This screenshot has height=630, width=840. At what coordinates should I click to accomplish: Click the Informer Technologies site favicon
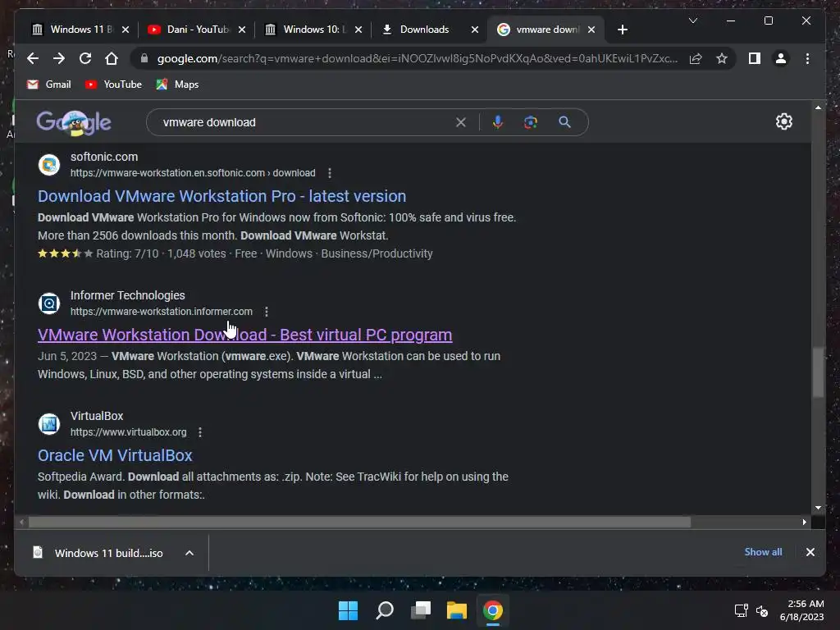(49, 304)
